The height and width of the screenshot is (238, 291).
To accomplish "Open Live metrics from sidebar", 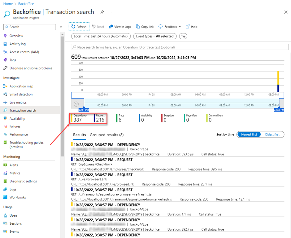I will tap(18, 102).
